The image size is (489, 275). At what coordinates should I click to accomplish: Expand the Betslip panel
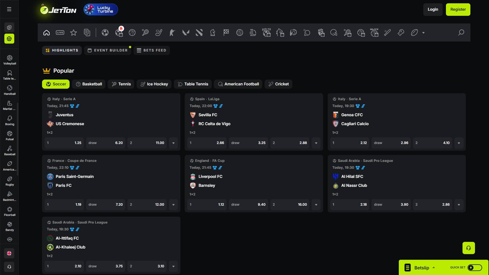(421, 268)
